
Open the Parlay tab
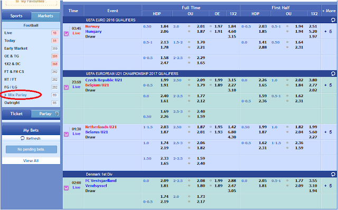(x=45, y=114)
